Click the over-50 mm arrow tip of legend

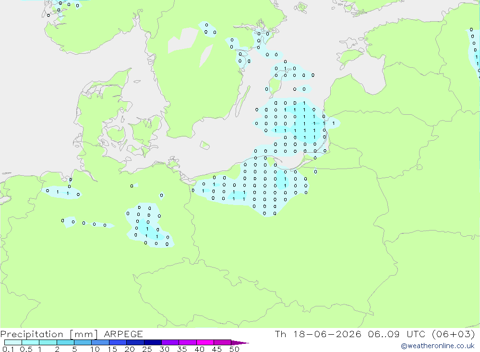pyautogui.click(x=240, y=343)
